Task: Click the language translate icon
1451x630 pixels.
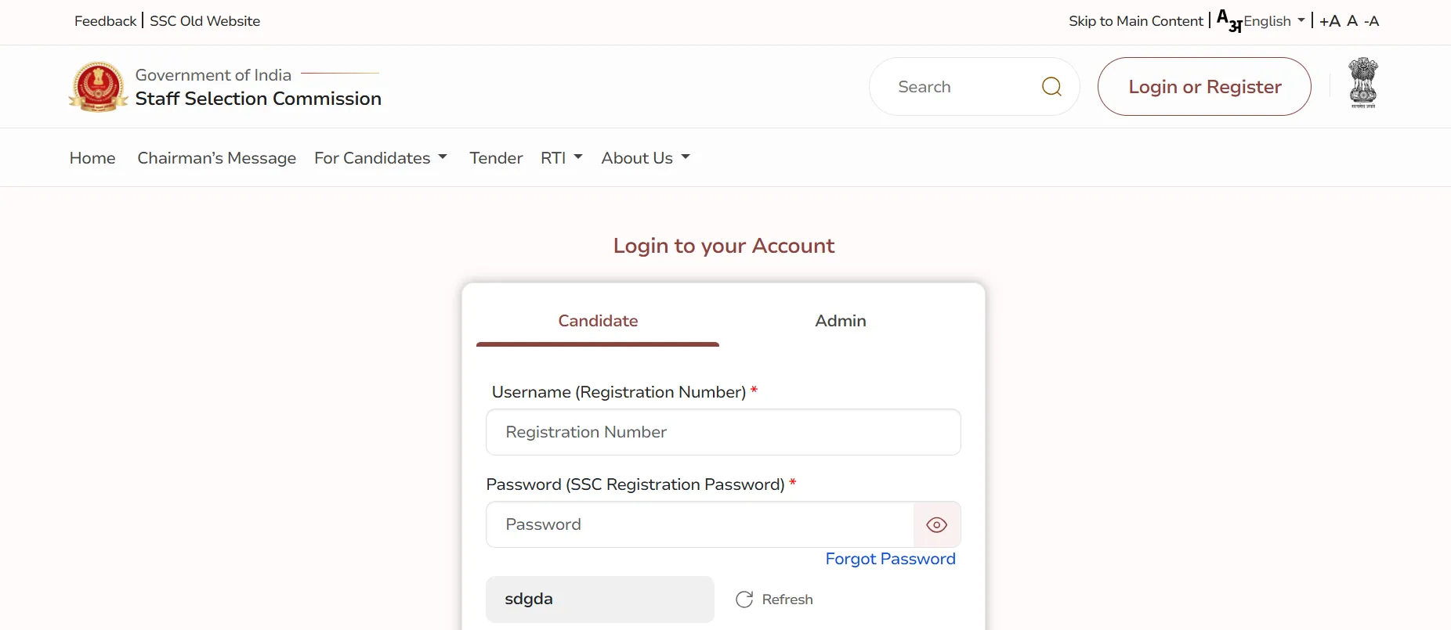Action: coord(1229,21)
